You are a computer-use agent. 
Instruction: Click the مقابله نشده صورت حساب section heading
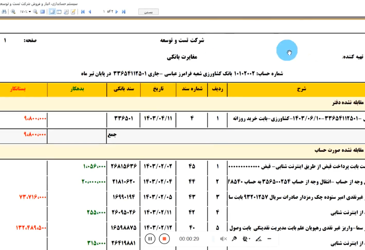[x=339, y=150]
